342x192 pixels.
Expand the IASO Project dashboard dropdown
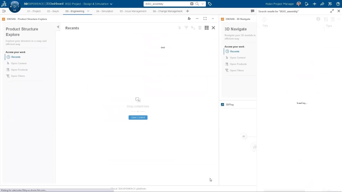111,4
